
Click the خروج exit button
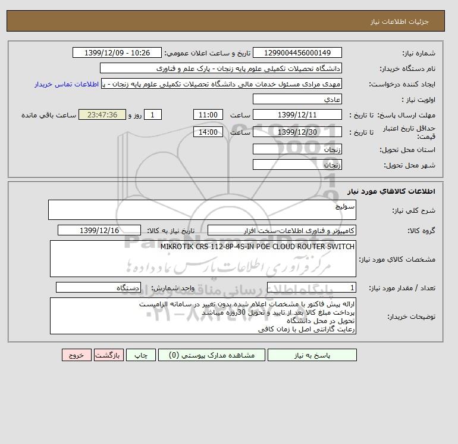pyautogui.click(x=77, y=355)
